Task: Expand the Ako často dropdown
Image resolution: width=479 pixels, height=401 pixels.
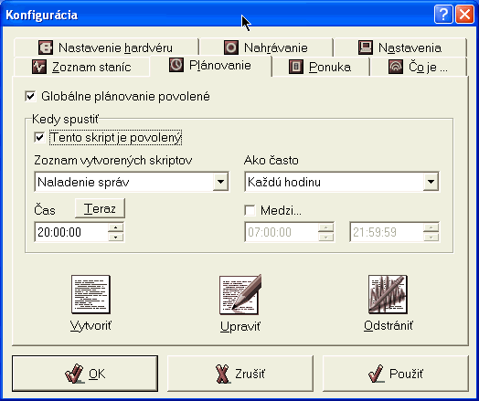Action: coord(431,182)
